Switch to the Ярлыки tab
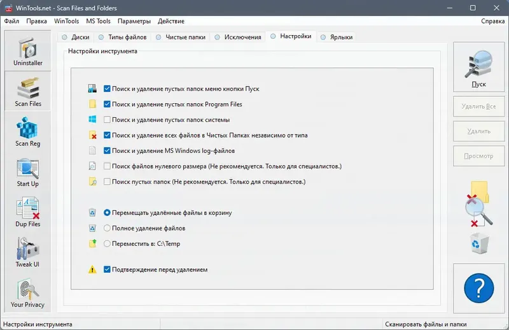The width and height of the screenshot is (509, 330). tap(337, 37)
